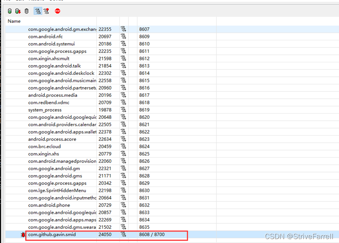
Task: Select the com.xingin.xhs process
Action: 44,154
